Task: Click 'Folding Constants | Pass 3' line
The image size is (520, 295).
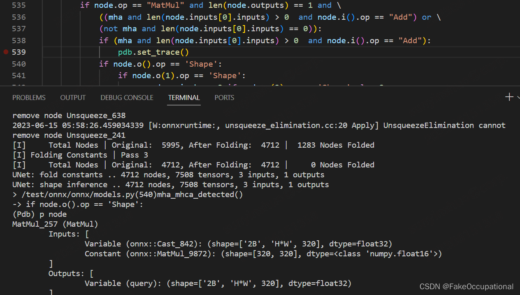Action: 80,155
